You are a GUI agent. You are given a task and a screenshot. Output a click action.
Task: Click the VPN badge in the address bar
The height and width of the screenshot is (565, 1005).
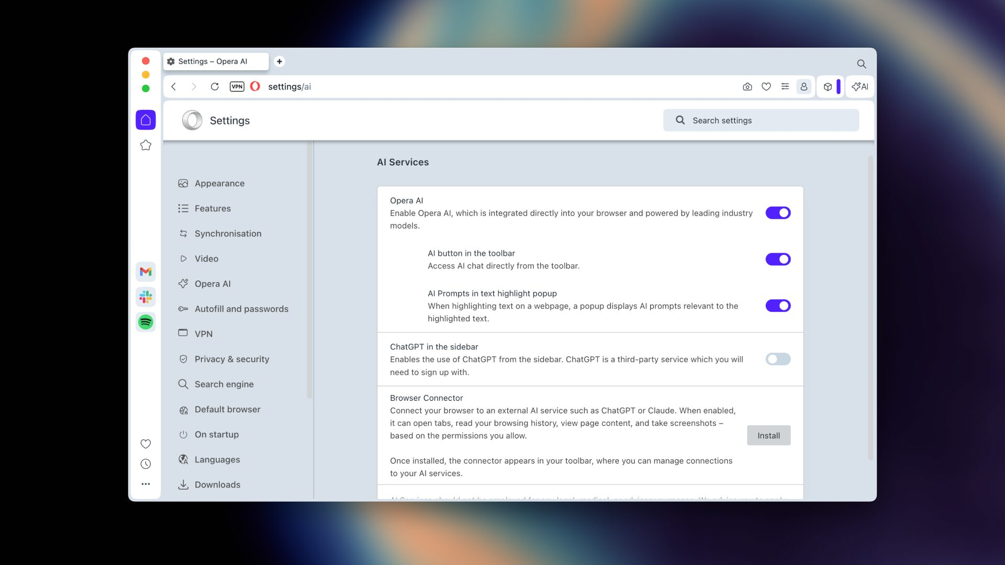[237, 86]
